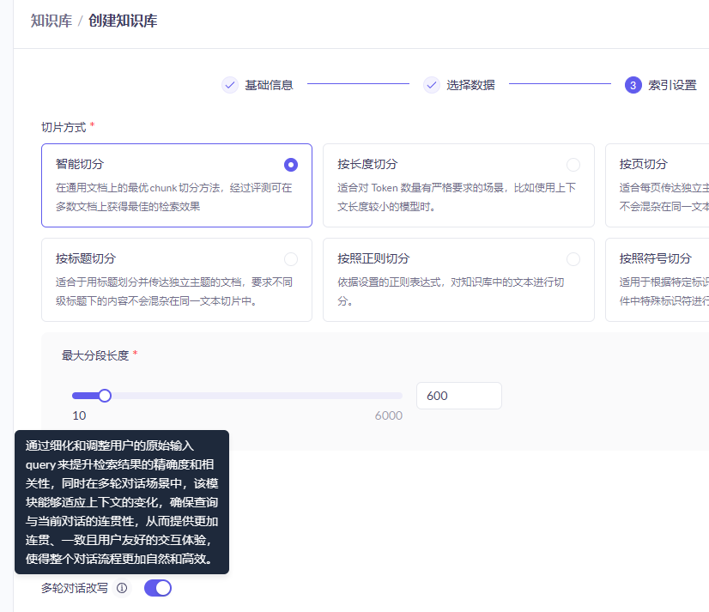Focus the 600 segment length input field
Viewport: 709px width, 612px height.
coord(458,396)
